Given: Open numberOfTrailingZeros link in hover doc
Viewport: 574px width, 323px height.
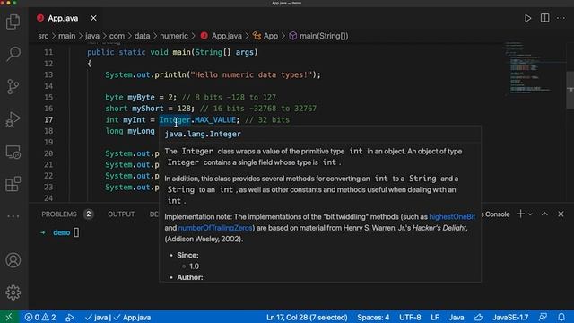Looking at the screenshot, I should pyautogui.click(x=215, y=228).
